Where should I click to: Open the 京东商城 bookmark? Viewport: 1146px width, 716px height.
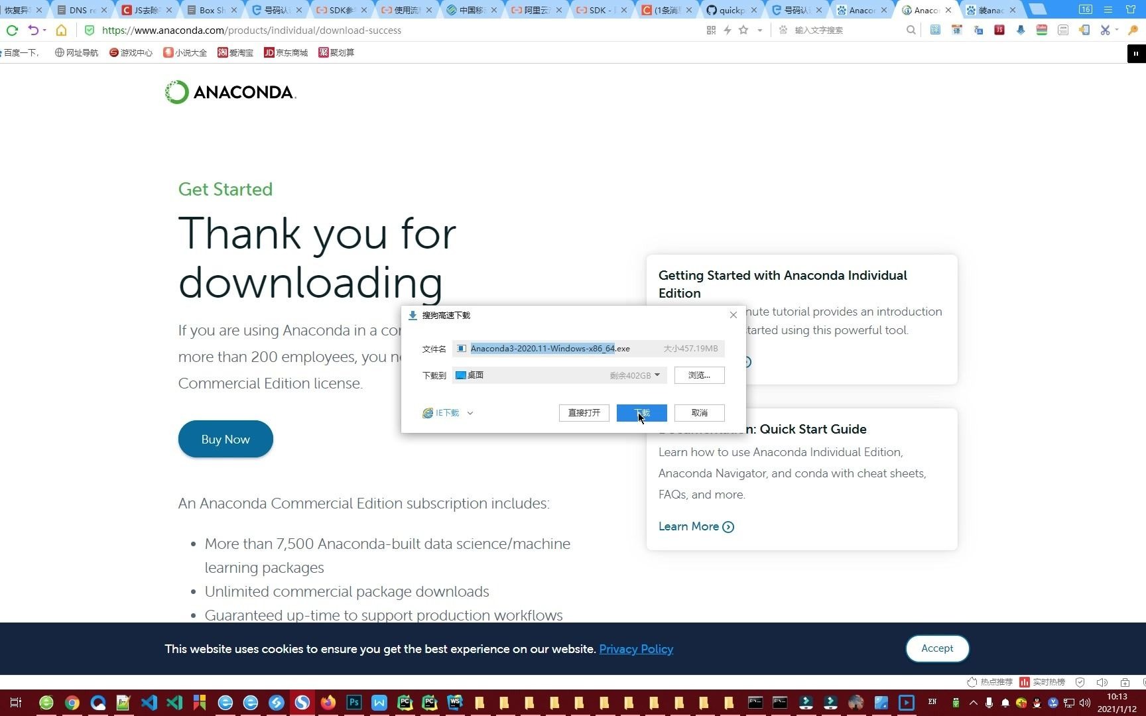coord(286,52)
